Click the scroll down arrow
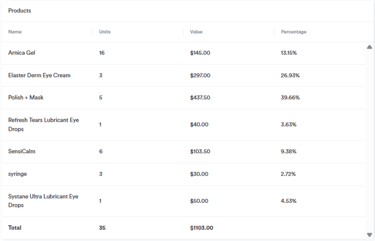Screen dimensions: 375x241 pos(369,235)
